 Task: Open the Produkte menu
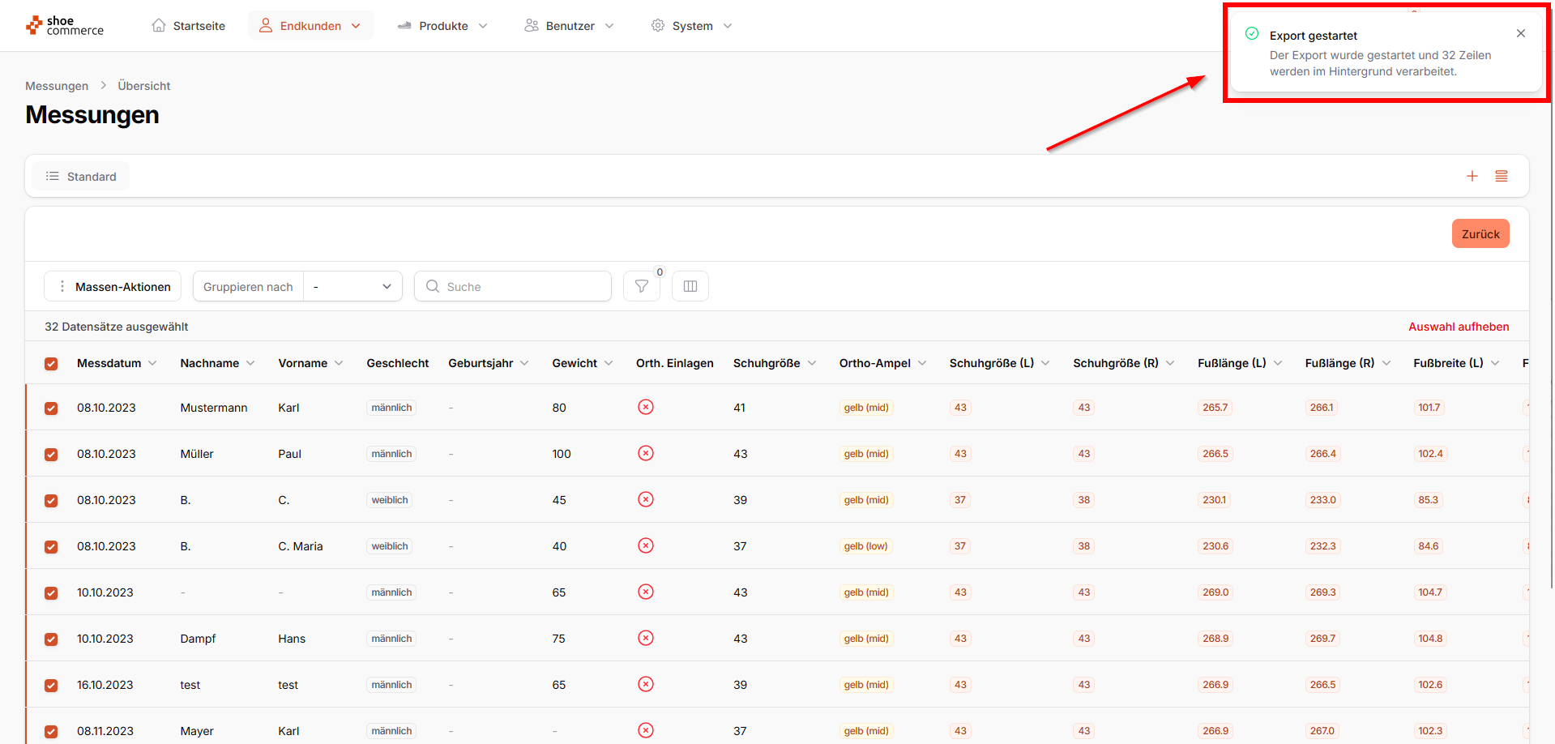click(442, 26)
